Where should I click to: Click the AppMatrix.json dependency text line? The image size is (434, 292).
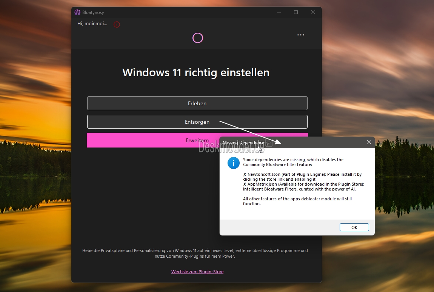(x=303, y=186)
